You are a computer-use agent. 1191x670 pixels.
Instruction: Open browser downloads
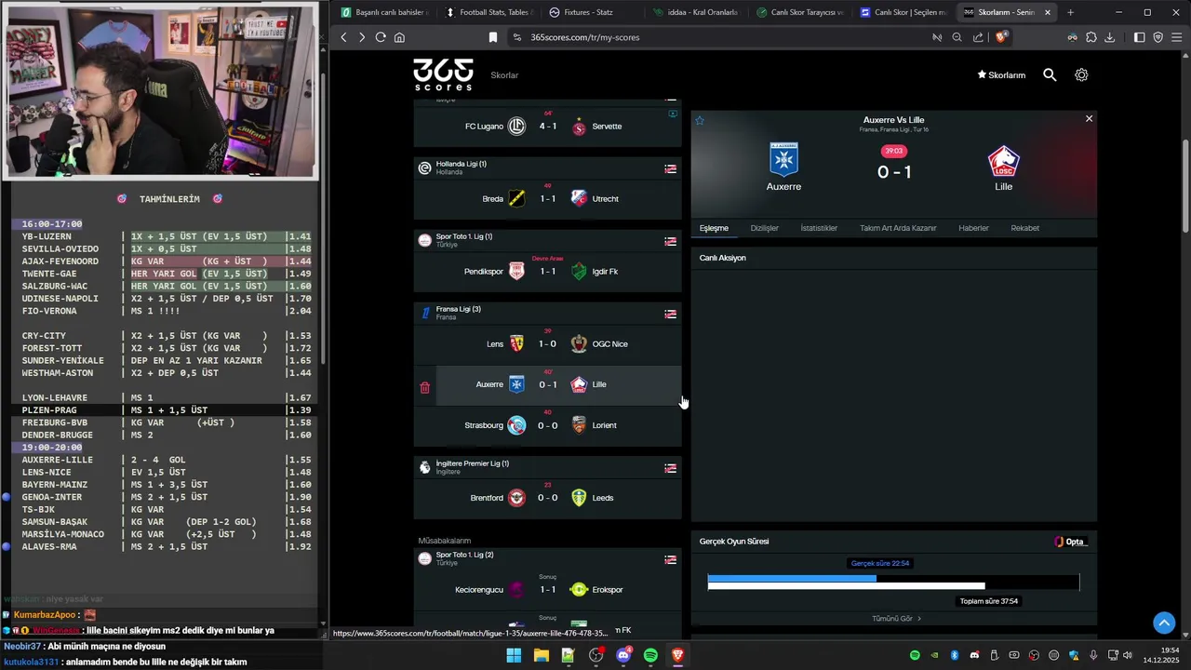1111,37
